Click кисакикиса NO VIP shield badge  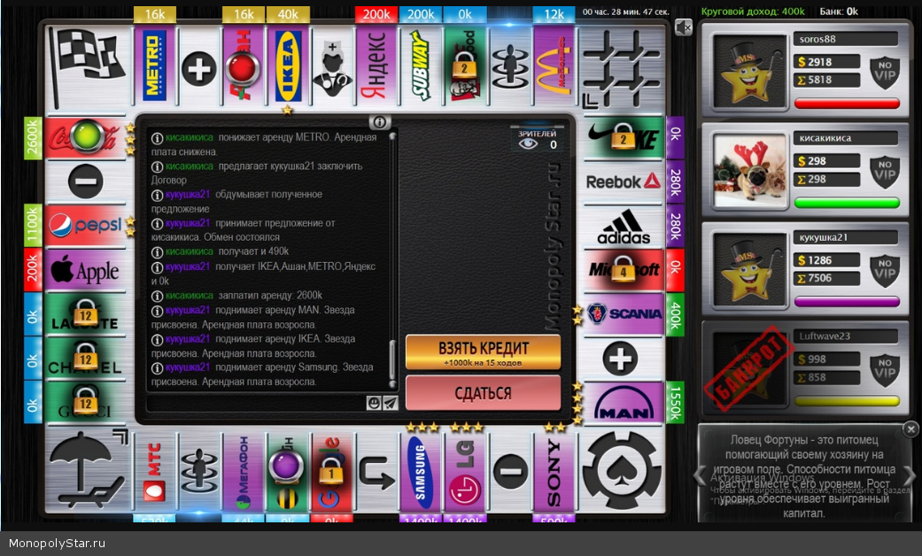coord(885,171)
